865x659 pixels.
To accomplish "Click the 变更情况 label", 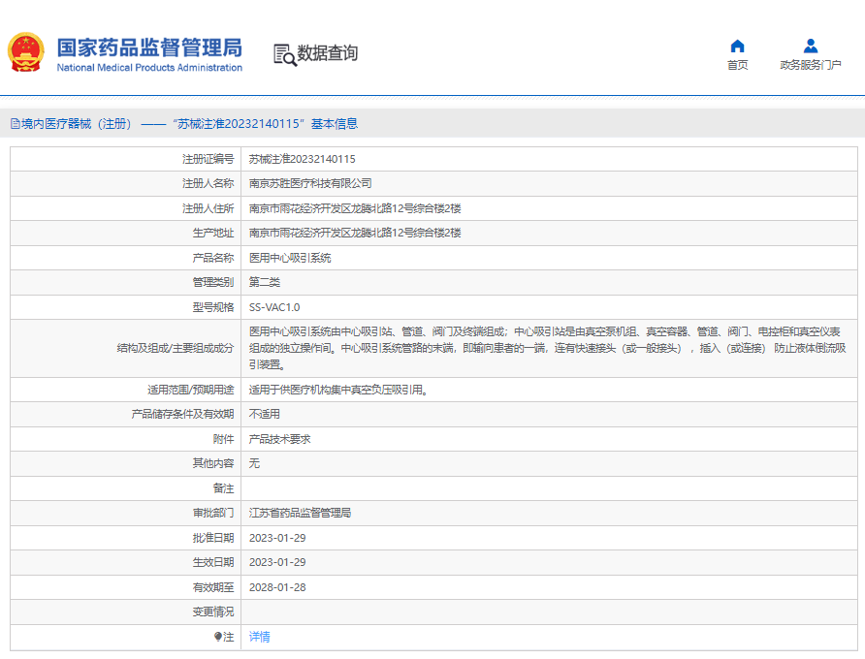I will point(213,612).
